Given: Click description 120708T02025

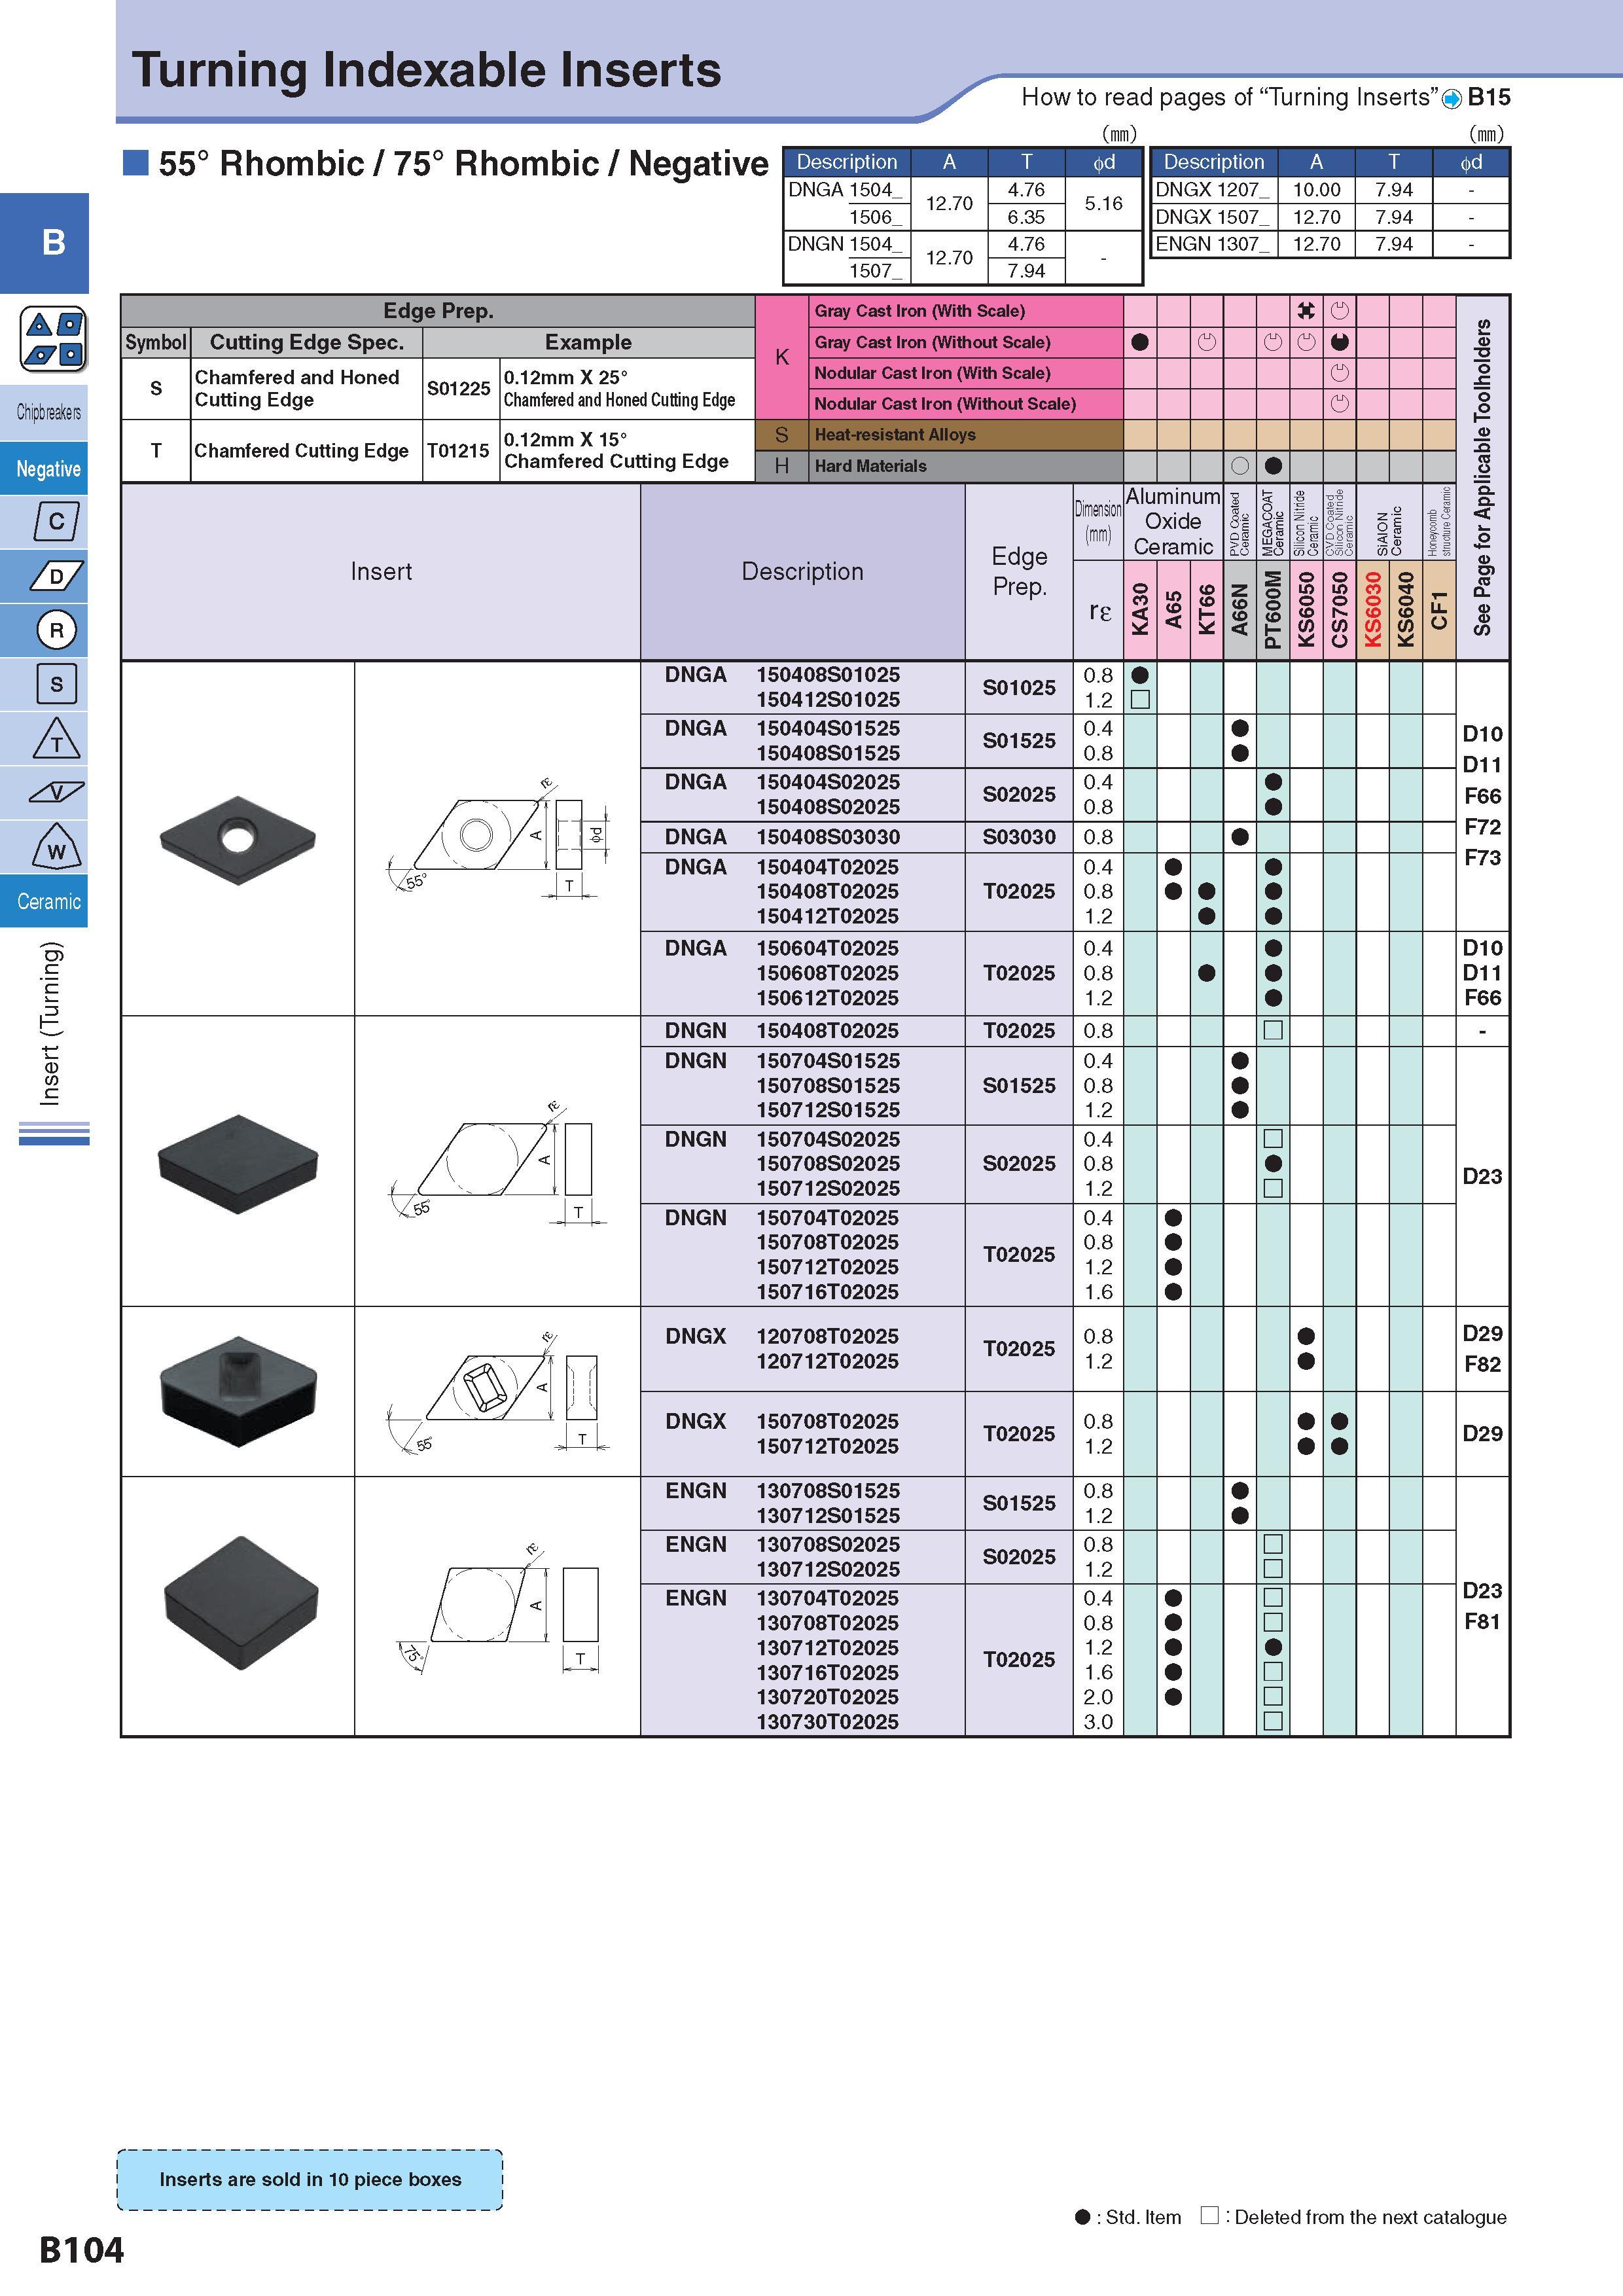Looking at the screenshot, I should [828, 1337].
